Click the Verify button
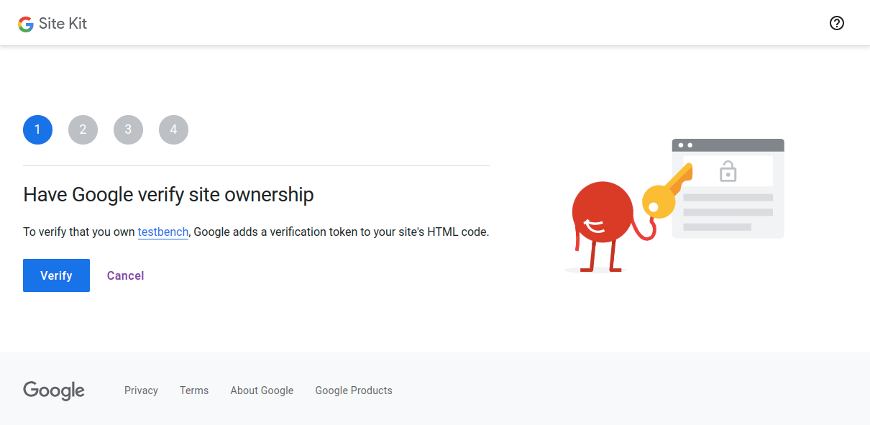Screen dimensions: 870x425 coord(56,275)
